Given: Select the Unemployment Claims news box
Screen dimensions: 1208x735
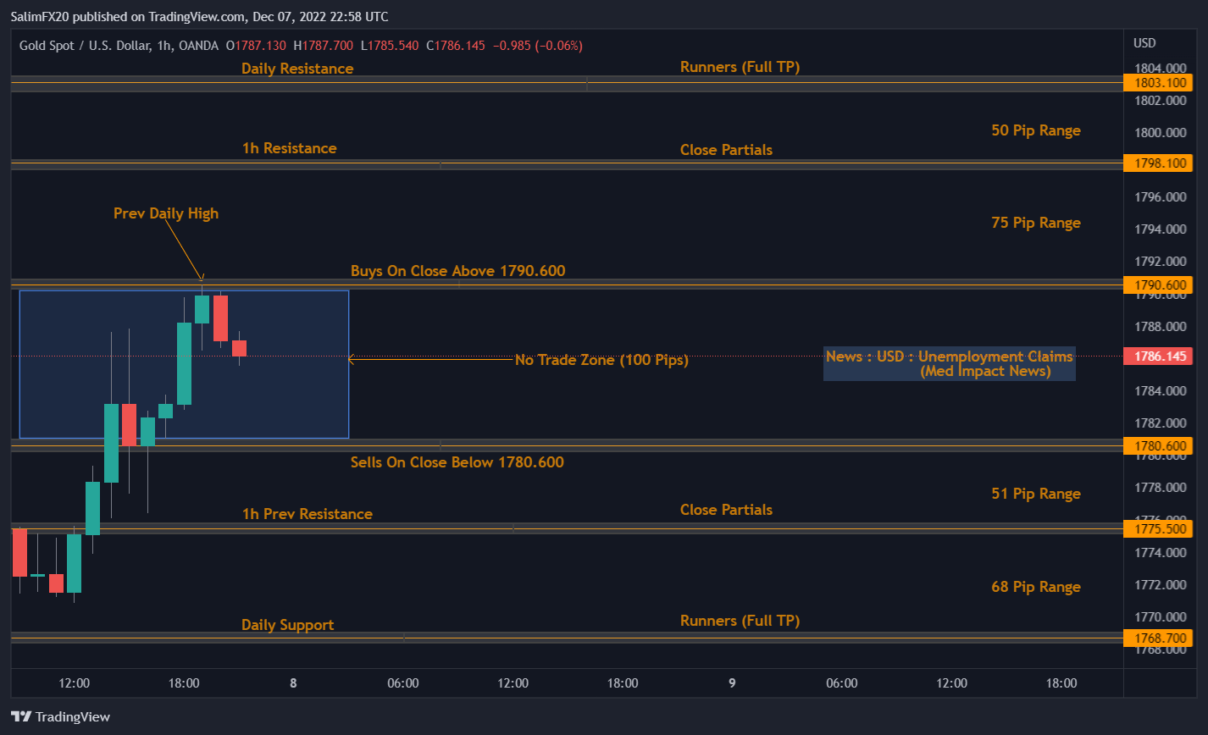Looking at the screenshot, I should (949, 363).
